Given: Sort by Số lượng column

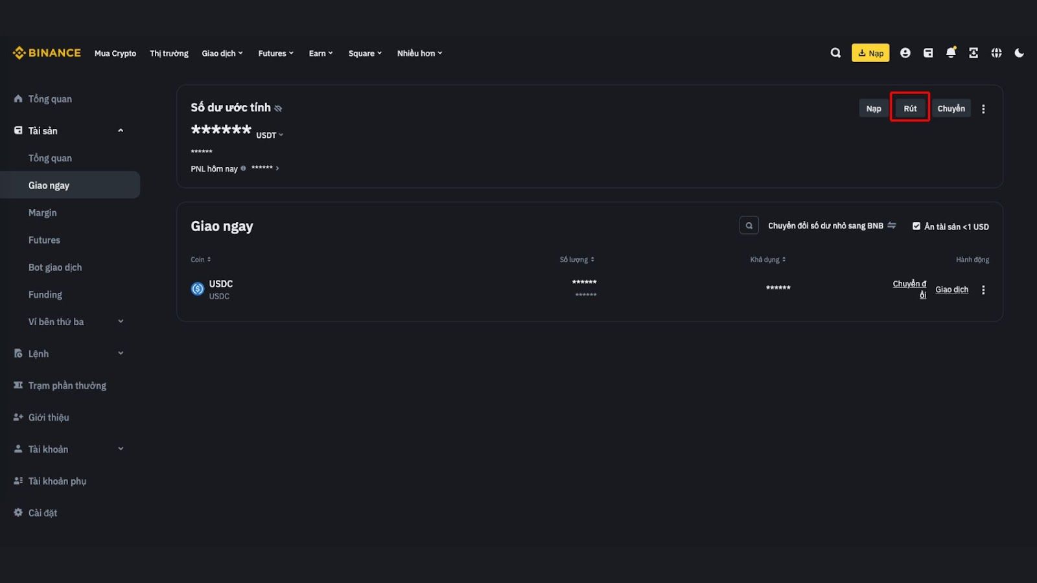Looking at the screenshot, I should coord(577,260).
